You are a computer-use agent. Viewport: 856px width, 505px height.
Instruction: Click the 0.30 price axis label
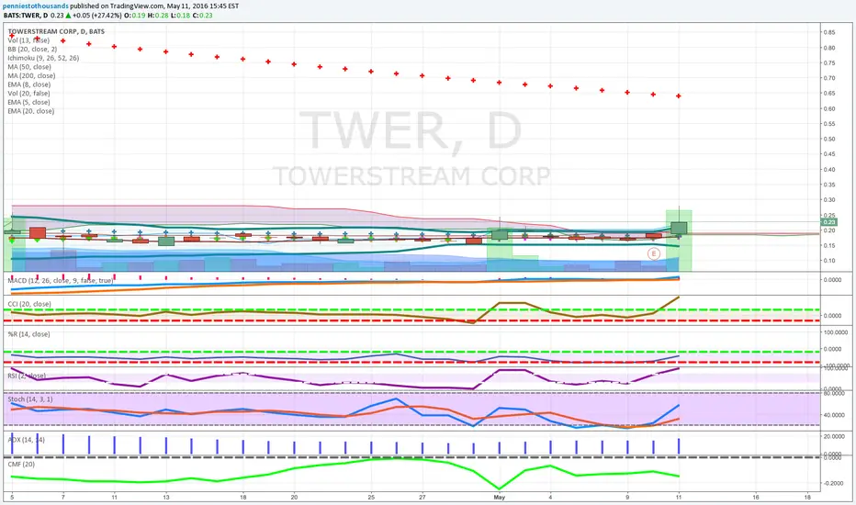(829, 200)
